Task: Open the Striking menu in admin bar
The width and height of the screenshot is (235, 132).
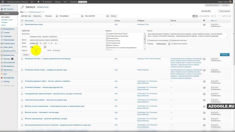Action: pyautogui.click(x=58, y=2)
